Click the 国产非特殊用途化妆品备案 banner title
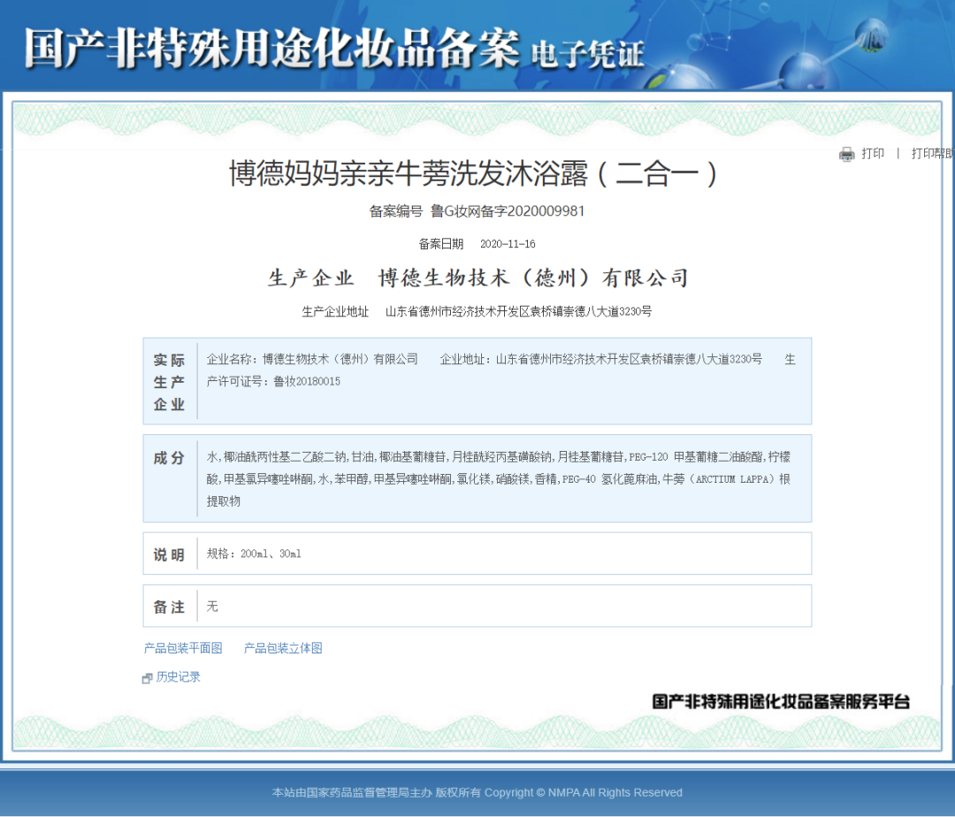This screenshot has height=817, width=955. click(x=271, y=49)
